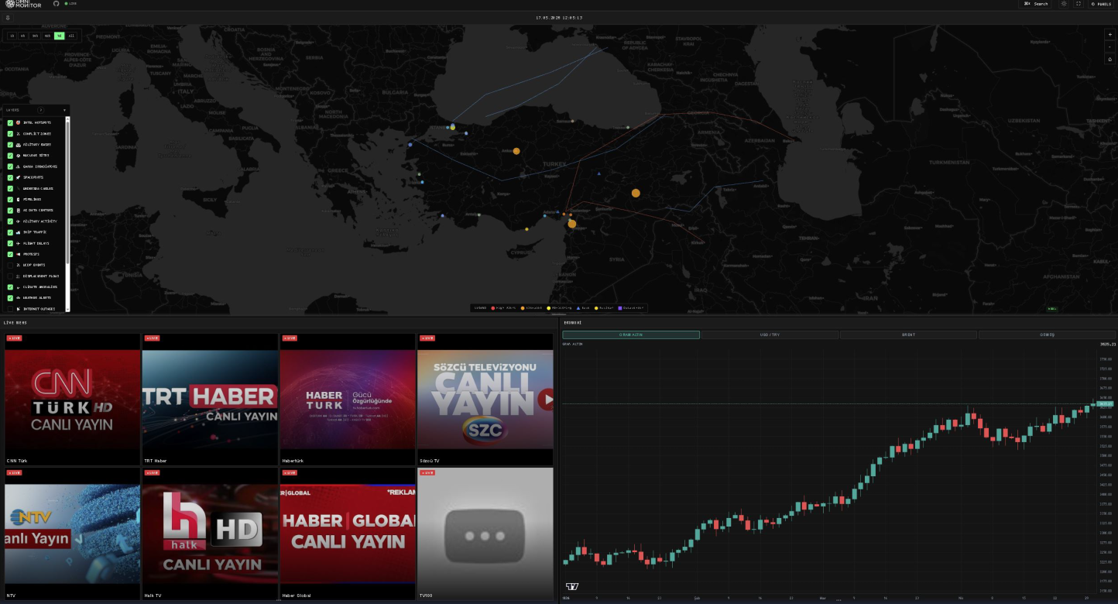
Task: Enable the UCDP Events layer checkbox
Action: 10,265
